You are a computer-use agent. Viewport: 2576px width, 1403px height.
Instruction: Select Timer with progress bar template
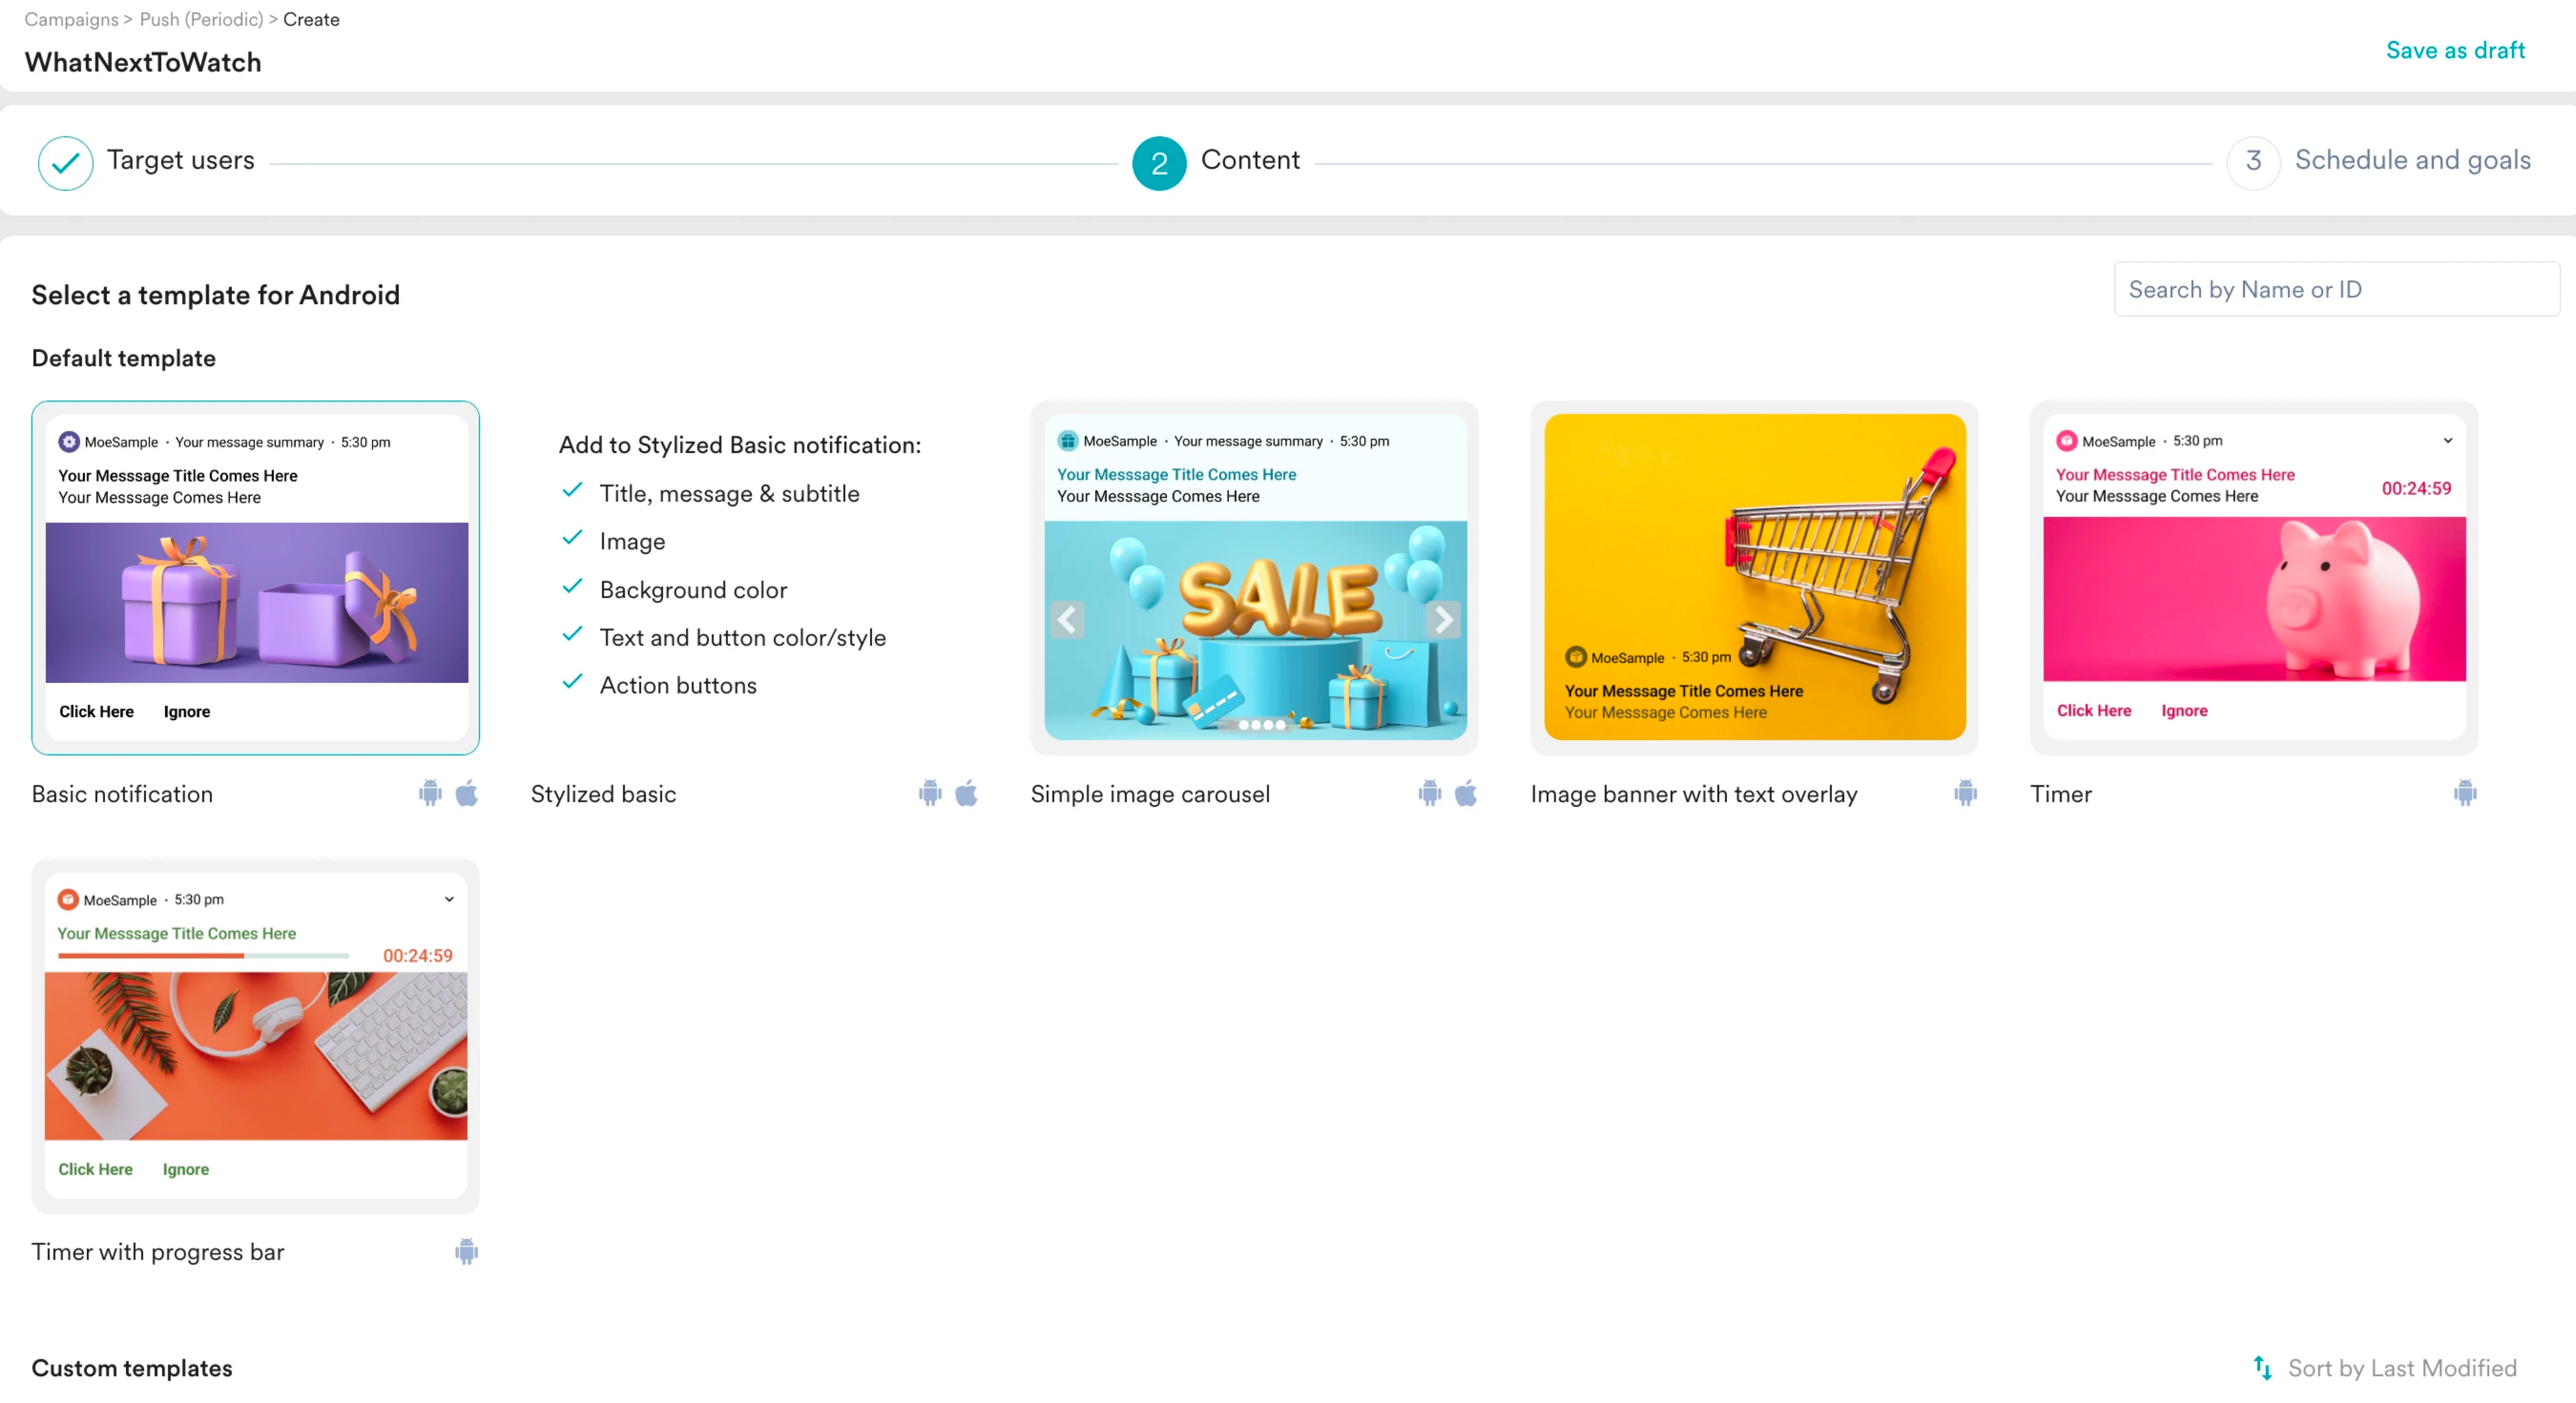coord(255,1036)
